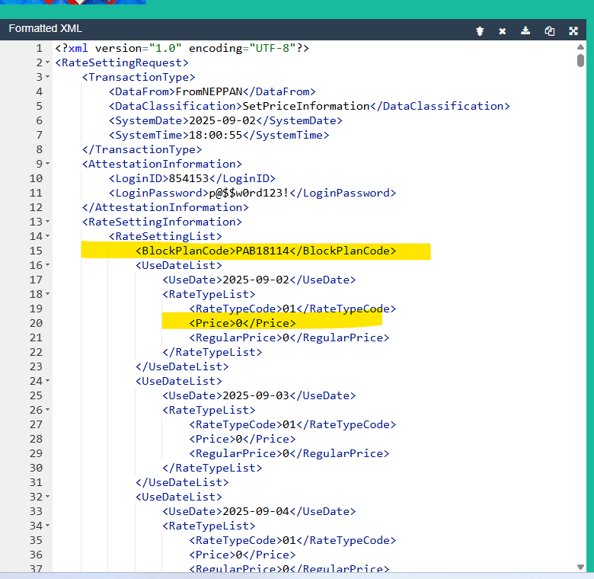The image size is (594, 579).
Task: Click the clear (X) icon in the header
Action: (503, 31)
